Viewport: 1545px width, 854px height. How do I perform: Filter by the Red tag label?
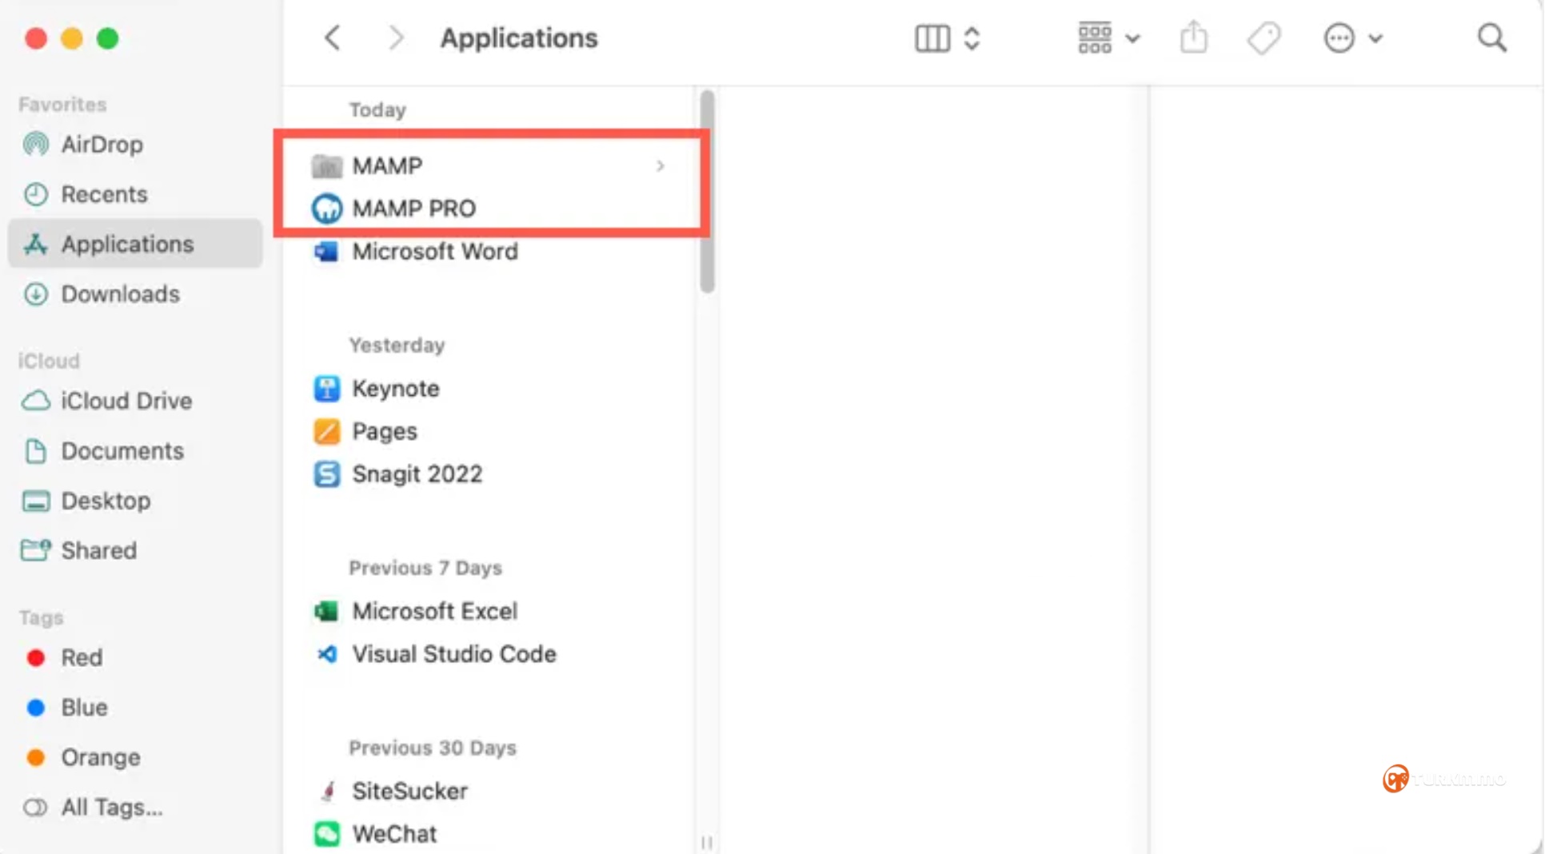coord(82,657)
